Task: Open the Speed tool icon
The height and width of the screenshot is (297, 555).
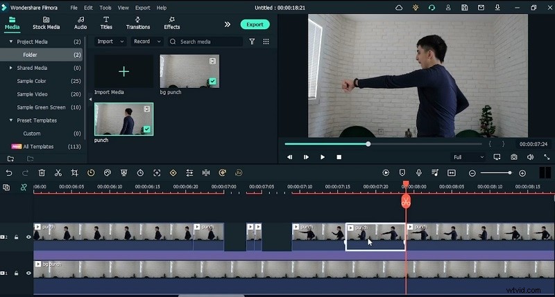Action: pos(91,172)
